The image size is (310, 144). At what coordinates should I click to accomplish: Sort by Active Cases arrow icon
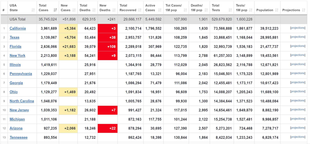[x=160, y=10]
